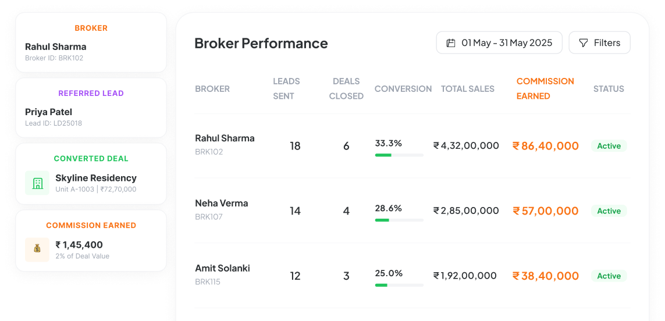Click the Conversion column header
The width and height of the screenshot is (665, 321).
click(x=403, y=88)
